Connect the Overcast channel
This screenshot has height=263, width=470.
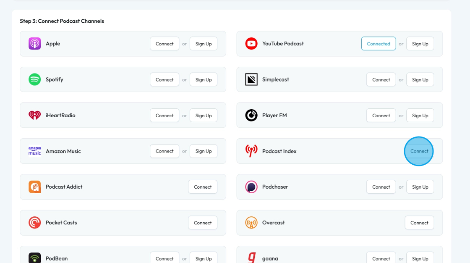(419, 223)
